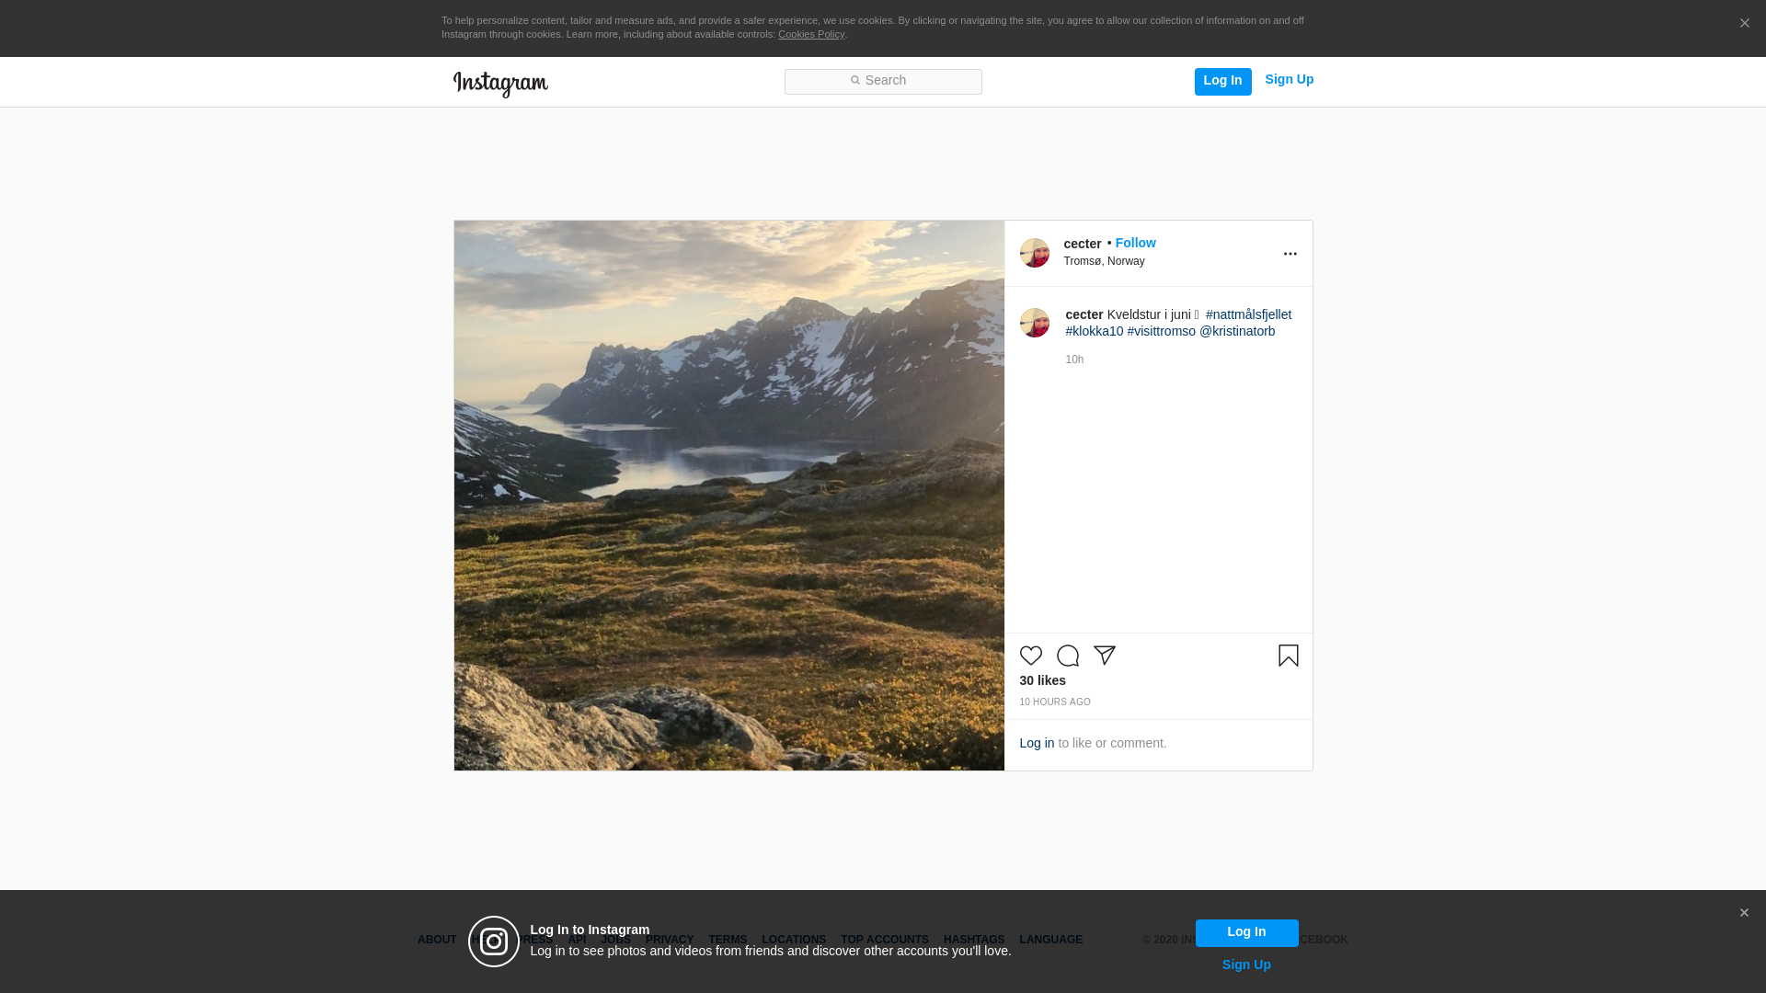The width and height of the screenshot is (1766, 993).
Task: Click the Sign Up link in header
Action: click(1289, 79)
